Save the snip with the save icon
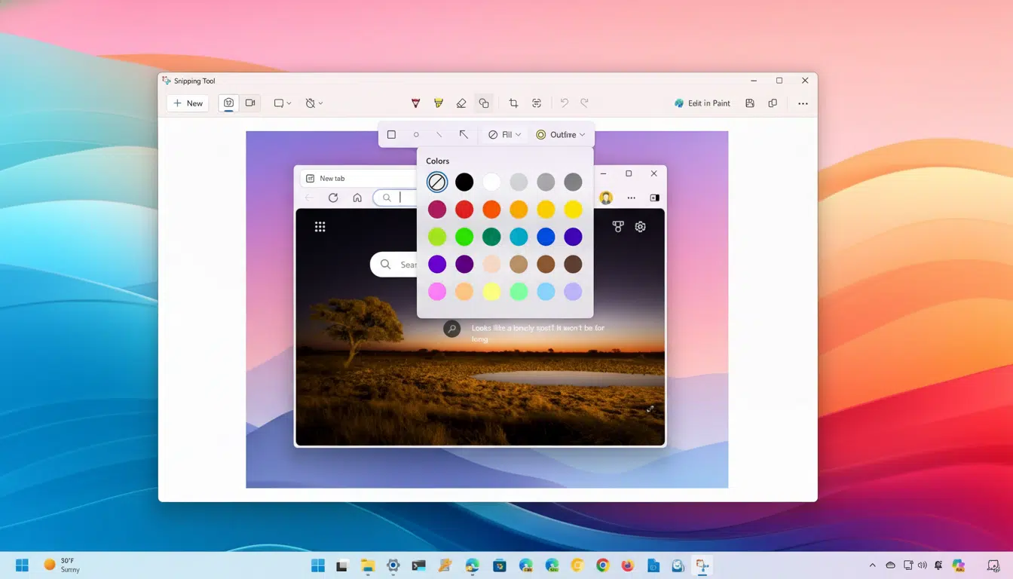Viewport: 1013px width, 579px height. [x=750, y=103]
